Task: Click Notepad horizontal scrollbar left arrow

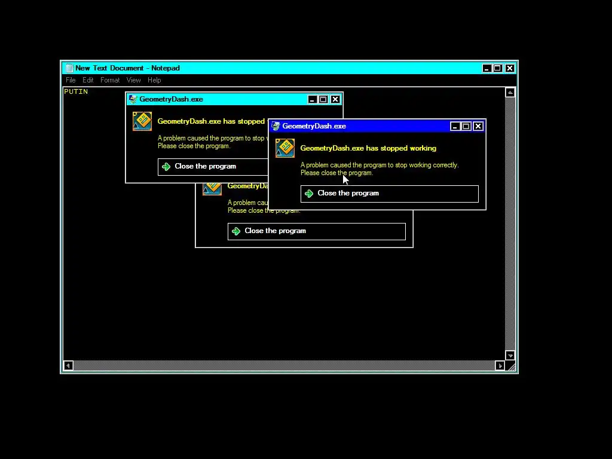Action: tap(68, 366)
